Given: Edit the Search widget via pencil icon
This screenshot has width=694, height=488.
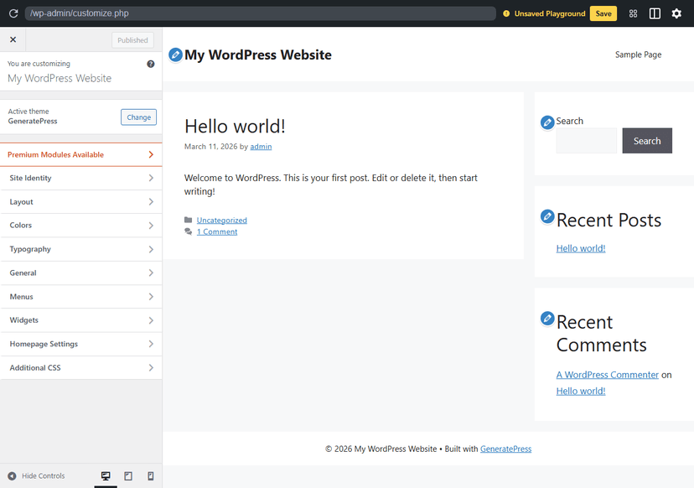Looking at the screenshot, I should 547,122.
